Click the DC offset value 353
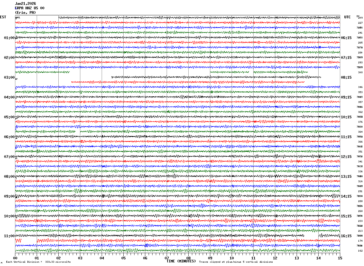 (x=360, y=92)
